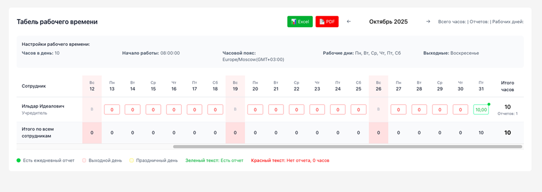The width and height of the screenshot is (542, 192).
Task: Go to previous month with left arrow
Action: coord(349,22)
